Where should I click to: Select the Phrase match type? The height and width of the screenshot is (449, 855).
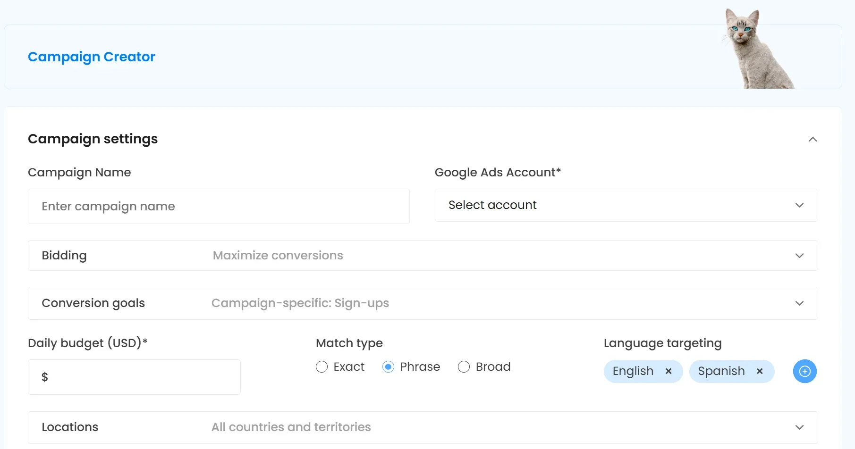click(x=388, y=366)
